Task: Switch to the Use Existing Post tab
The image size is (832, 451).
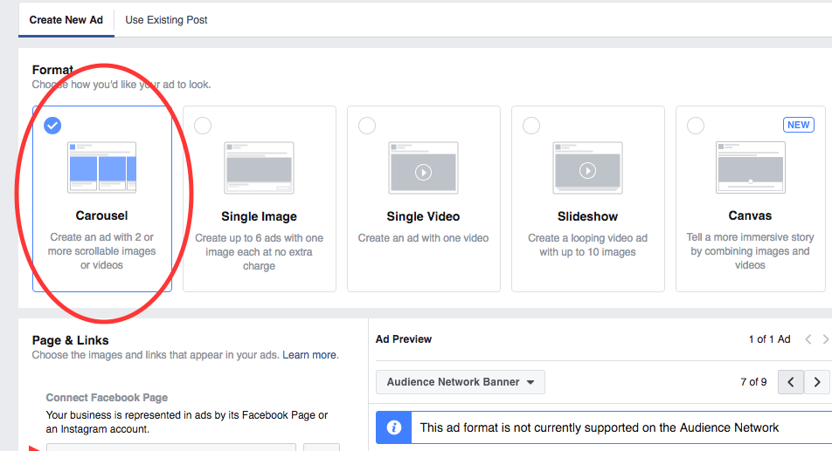Action: pos(166,19)
